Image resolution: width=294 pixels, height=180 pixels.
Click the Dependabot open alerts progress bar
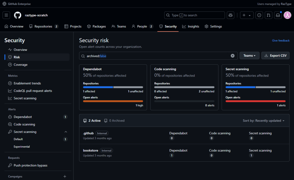113,101
